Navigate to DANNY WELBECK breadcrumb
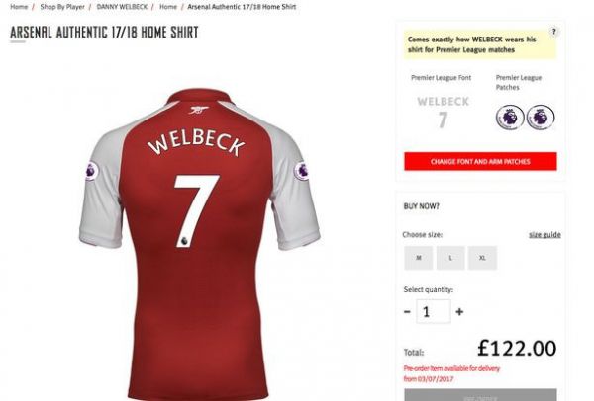The image size is (594, 401). click(121, 7)
